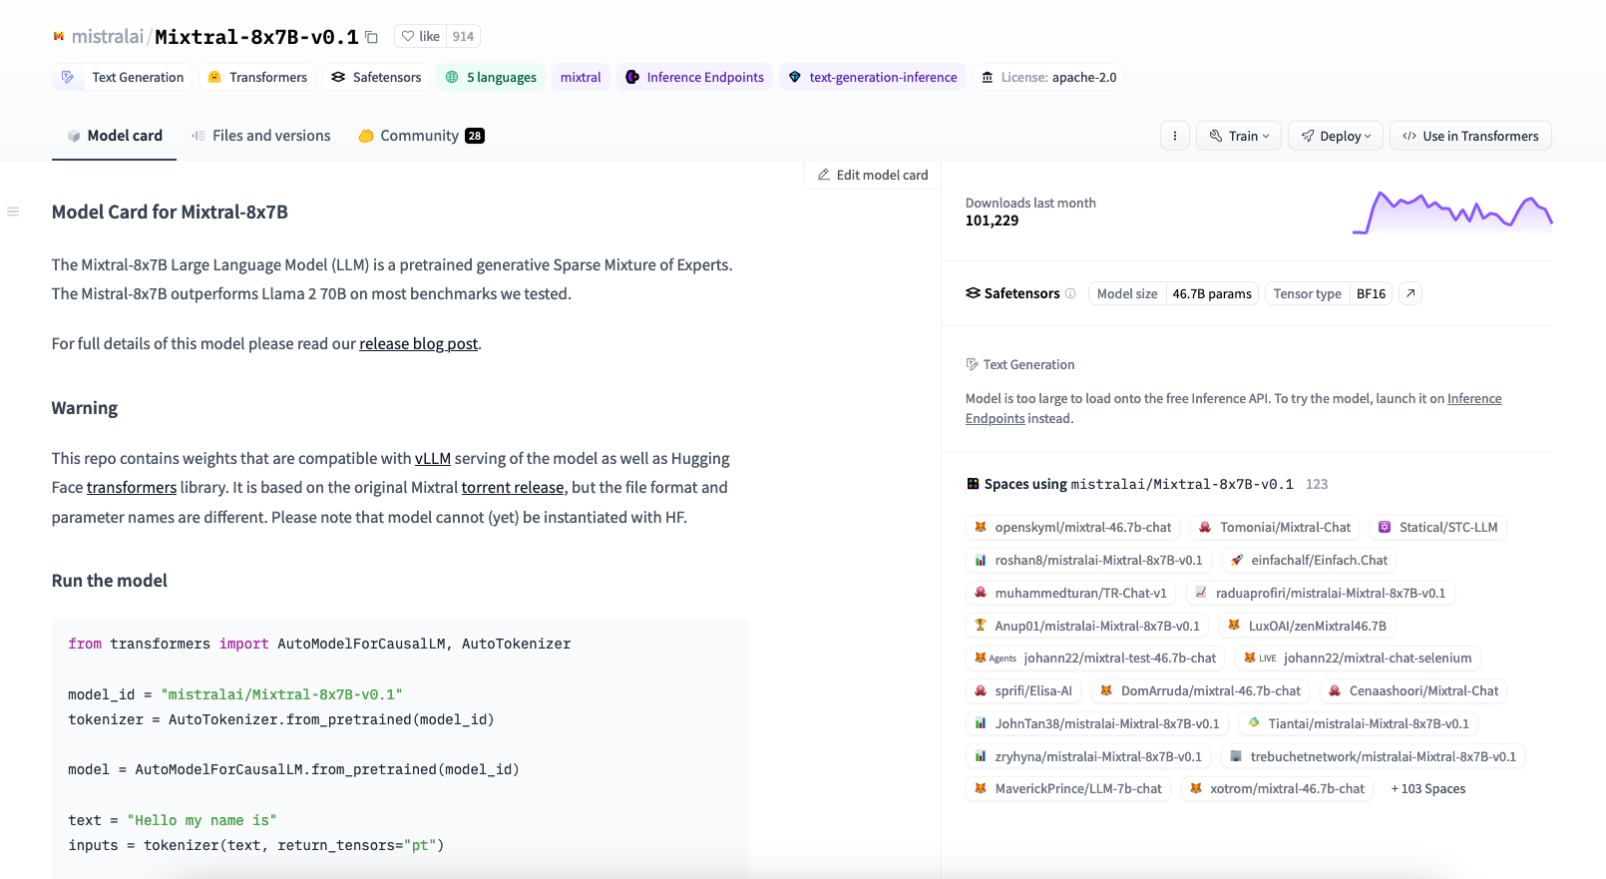1606x879 pixels.
Task: Toggle table of contents sidebar icon
Action: coord(13,212)
